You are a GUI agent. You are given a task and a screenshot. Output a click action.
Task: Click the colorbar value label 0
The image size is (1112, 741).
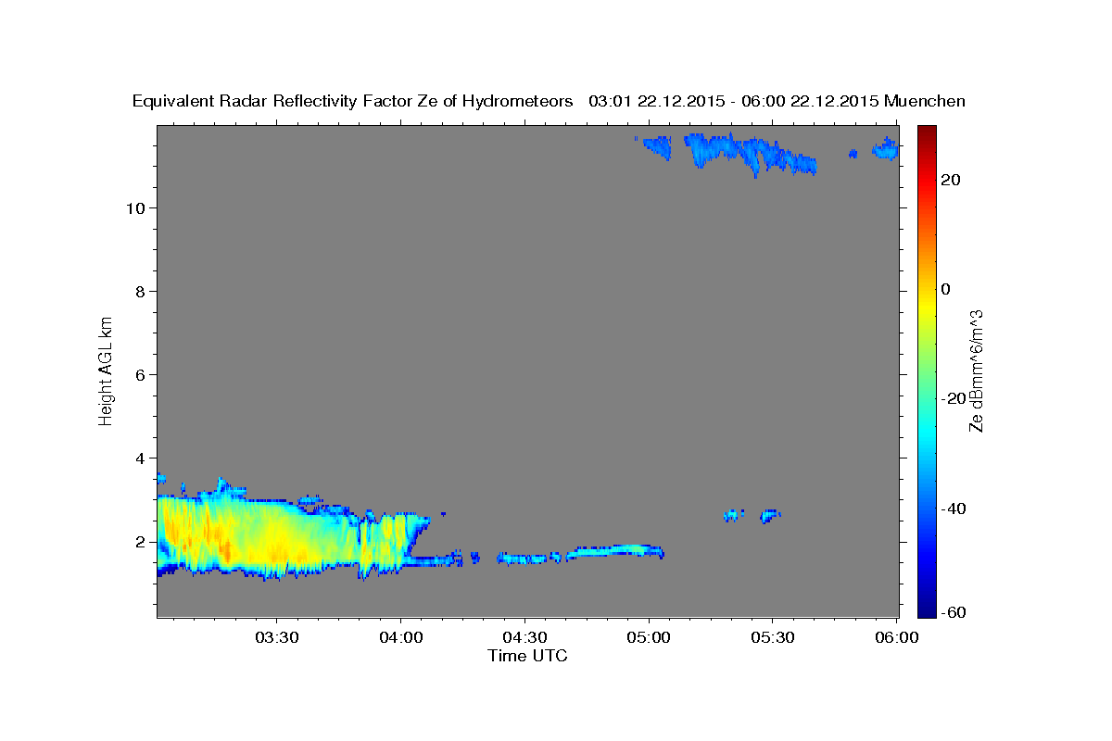coord(946,289)
